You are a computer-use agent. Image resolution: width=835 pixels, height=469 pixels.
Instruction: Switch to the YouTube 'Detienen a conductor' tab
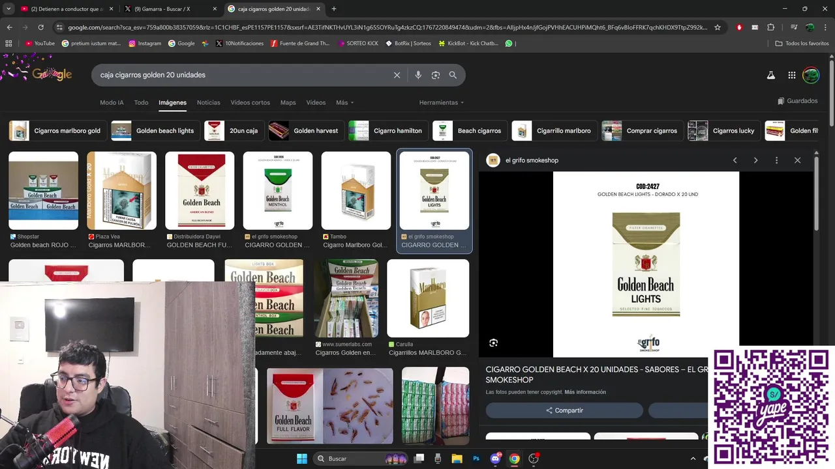click(66, 9)
